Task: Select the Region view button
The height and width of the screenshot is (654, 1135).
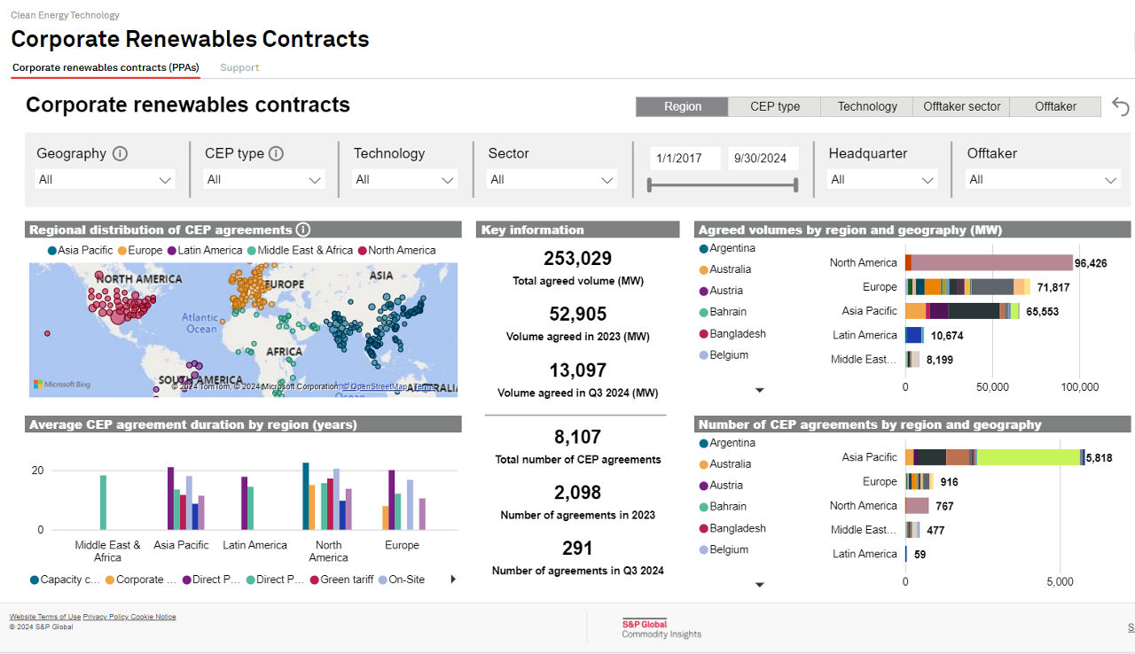Action: click(683, 106)
